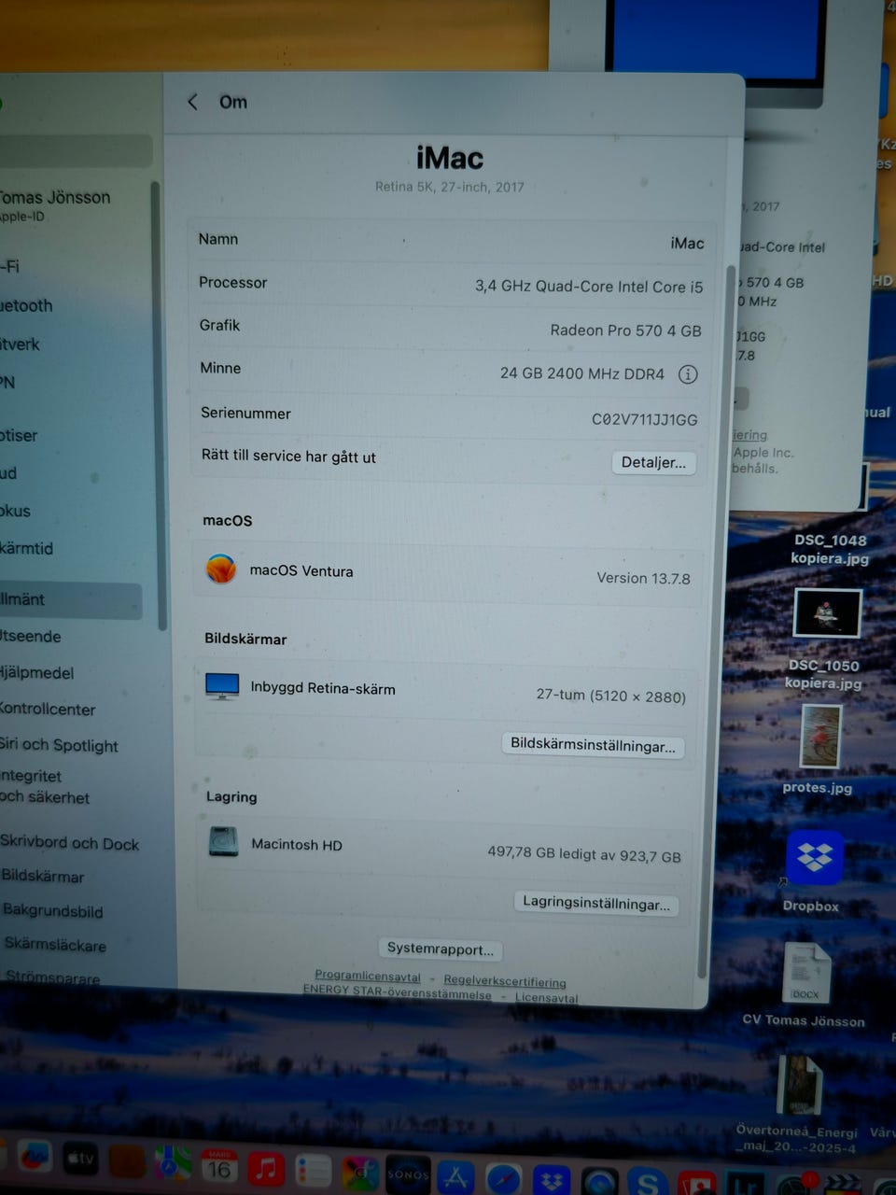Open the DSC_1050 kopiera.jpg thumbnail
The height and width of the screenshot is (1195, 896).
[827, 613]
